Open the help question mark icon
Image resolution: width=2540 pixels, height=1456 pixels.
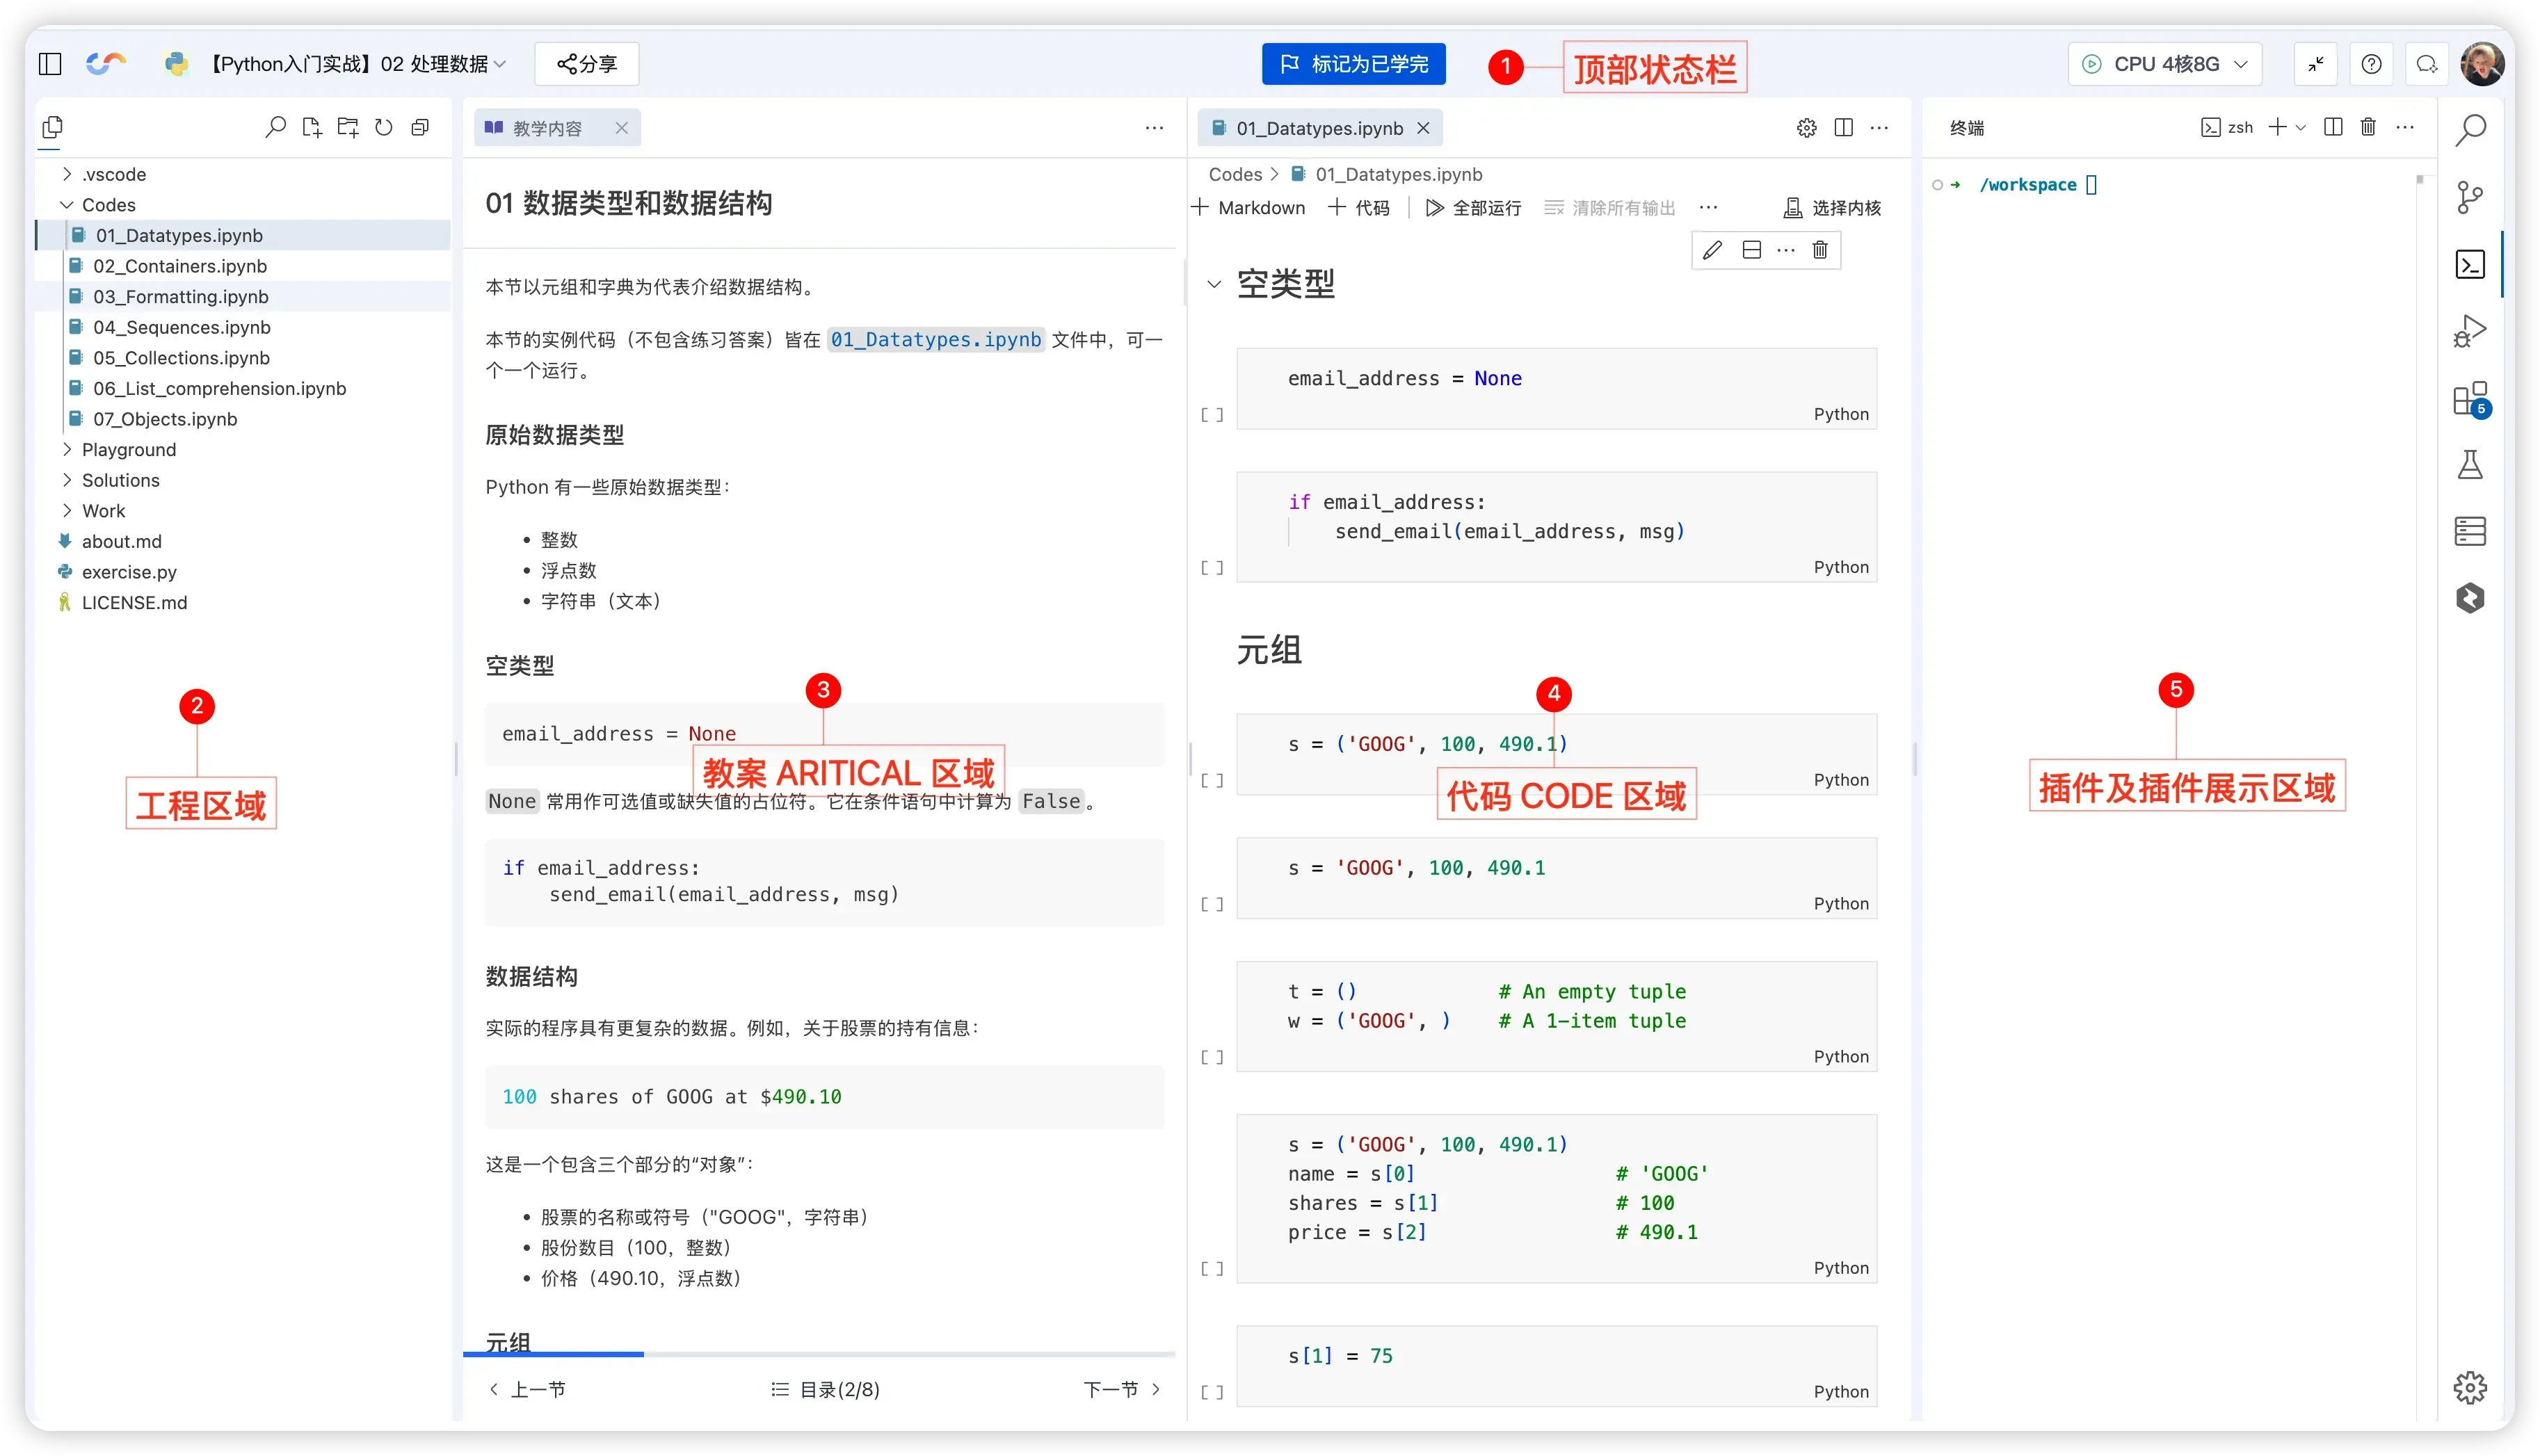2371,64
